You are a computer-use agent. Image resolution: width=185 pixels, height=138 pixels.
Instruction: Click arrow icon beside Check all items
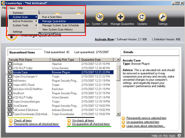10,120
